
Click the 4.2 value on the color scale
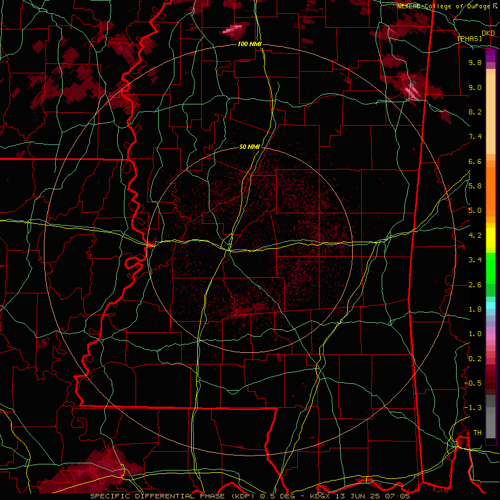click(475, 236)
